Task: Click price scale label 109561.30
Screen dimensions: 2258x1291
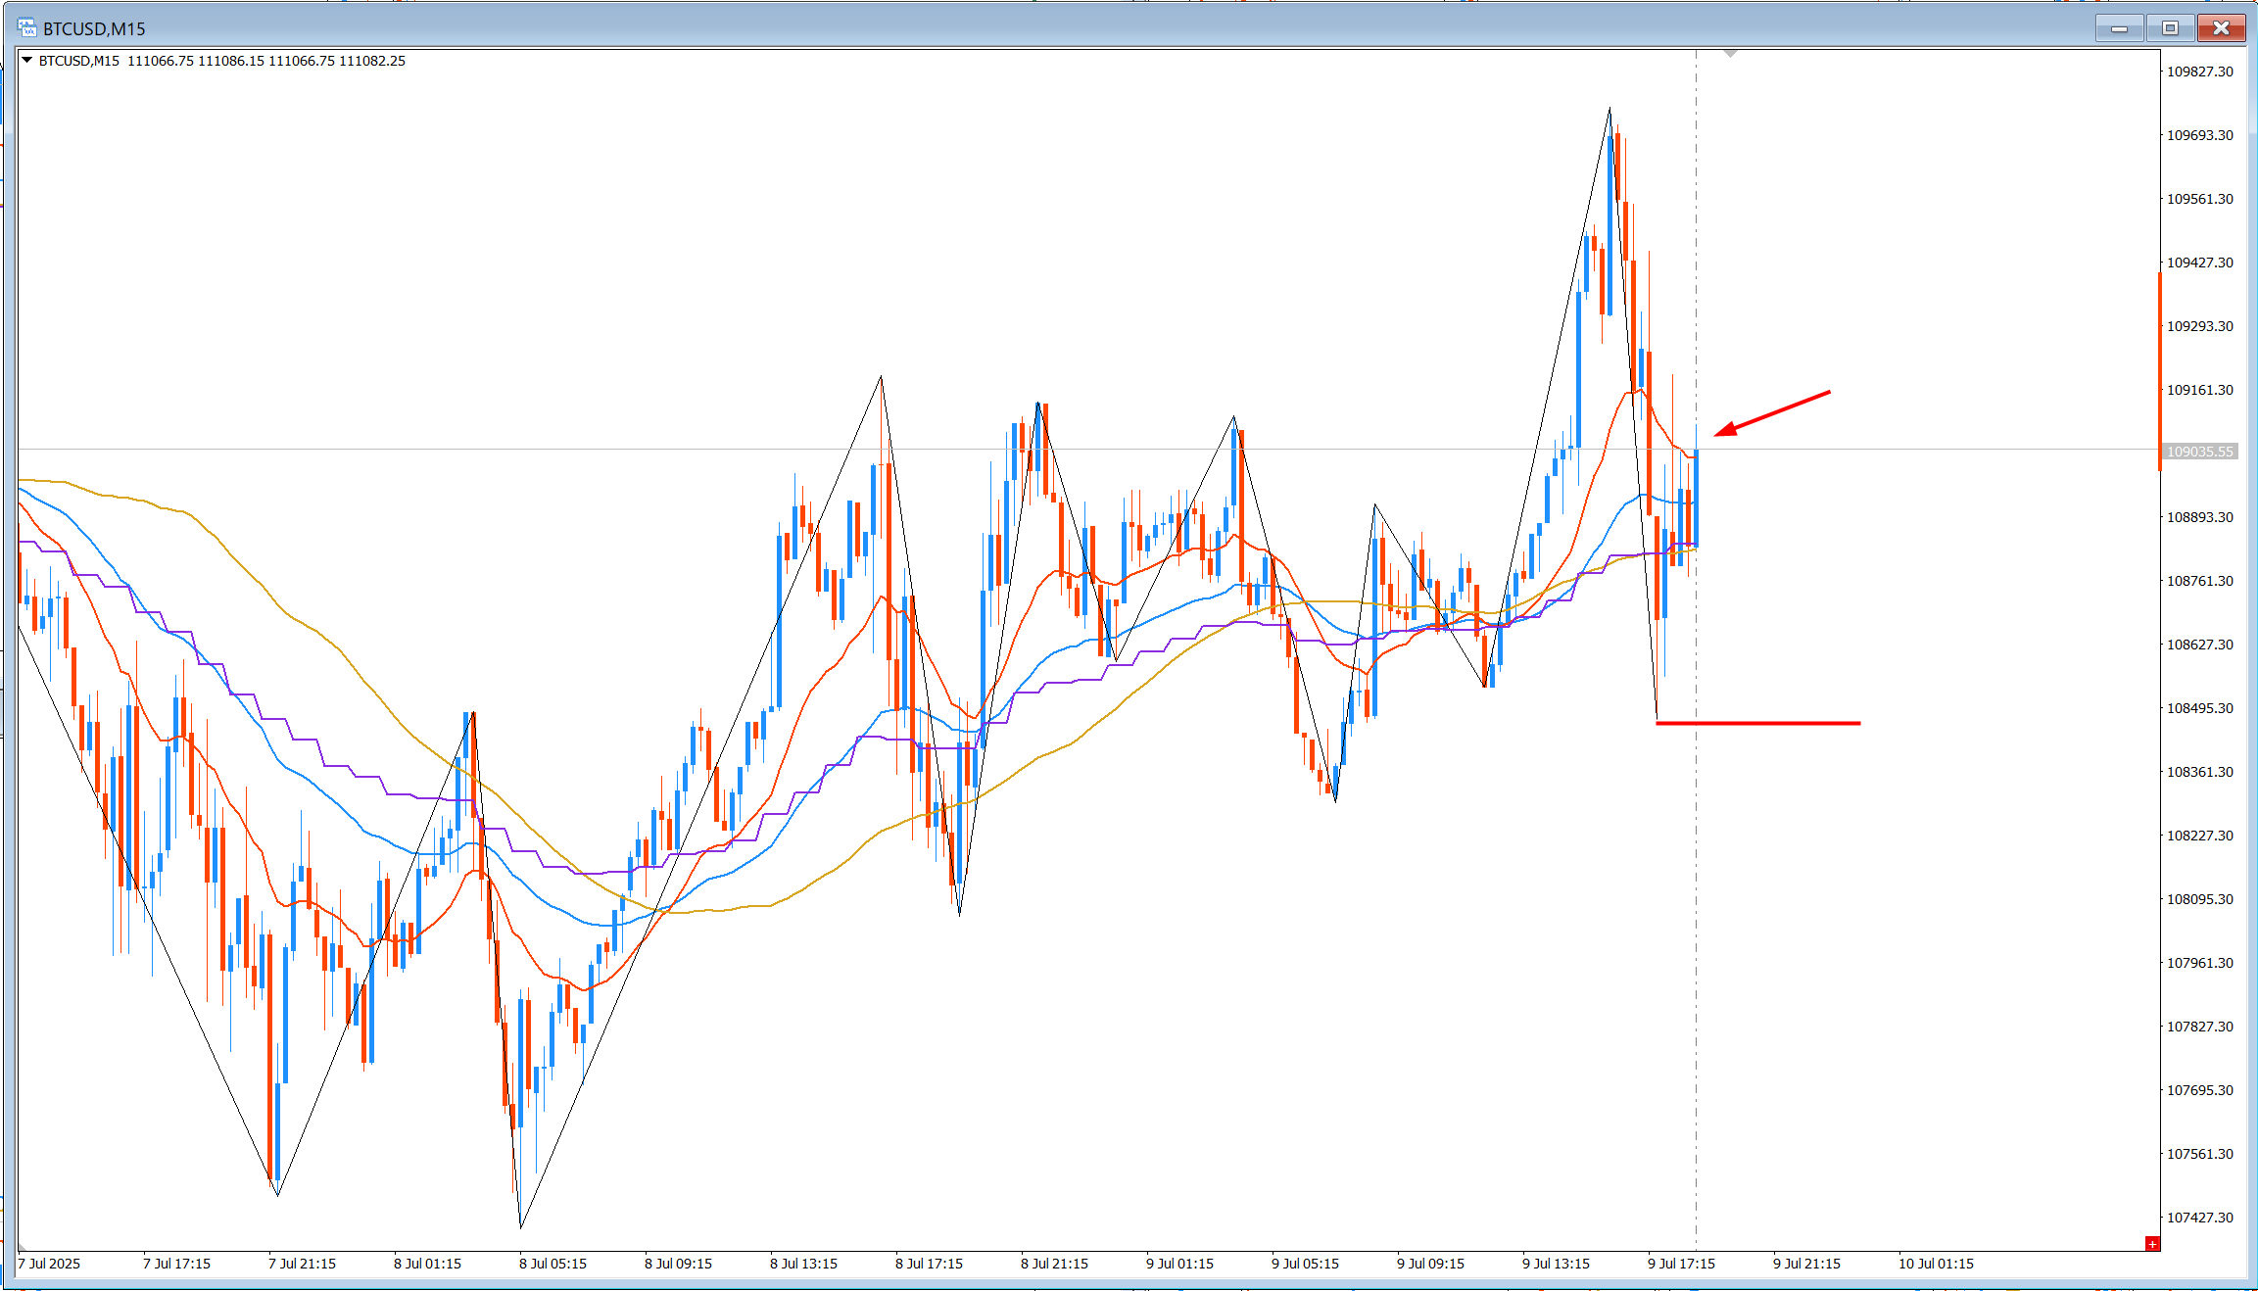Action: [x=2200, y=199]
